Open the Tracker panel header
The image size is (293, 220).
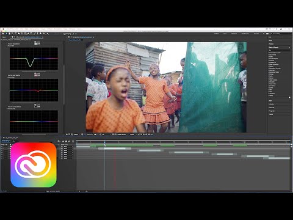click(x=271, y=114)
